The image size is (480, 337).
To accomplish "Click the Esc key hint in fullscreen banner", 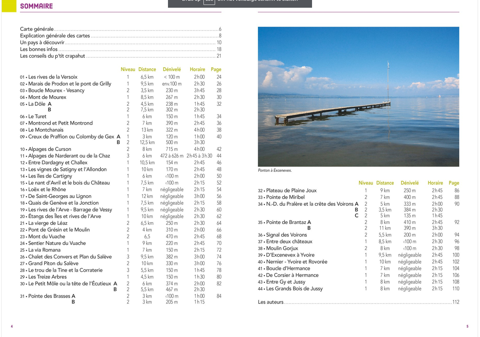I will click(x=209, y=1).
